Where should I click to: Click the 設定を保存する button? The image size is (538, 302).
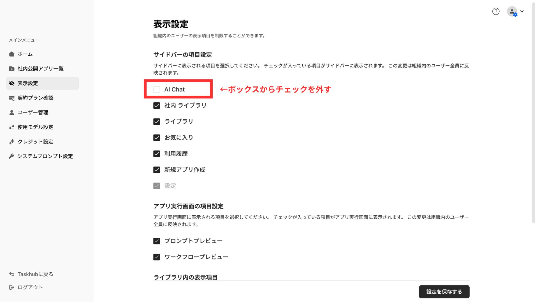pos(444,292)
